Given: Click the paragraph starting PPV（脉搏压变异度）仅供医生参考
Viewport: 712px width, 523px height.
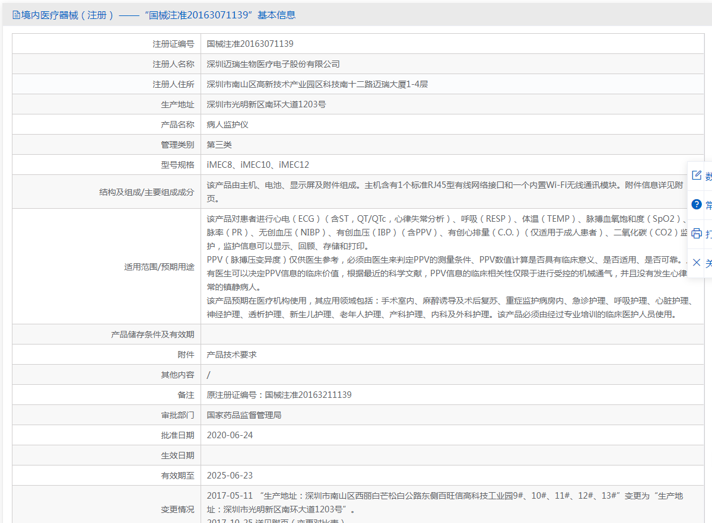Looking at the screenshot, I should pyautogui.click(x=448, y=273).
